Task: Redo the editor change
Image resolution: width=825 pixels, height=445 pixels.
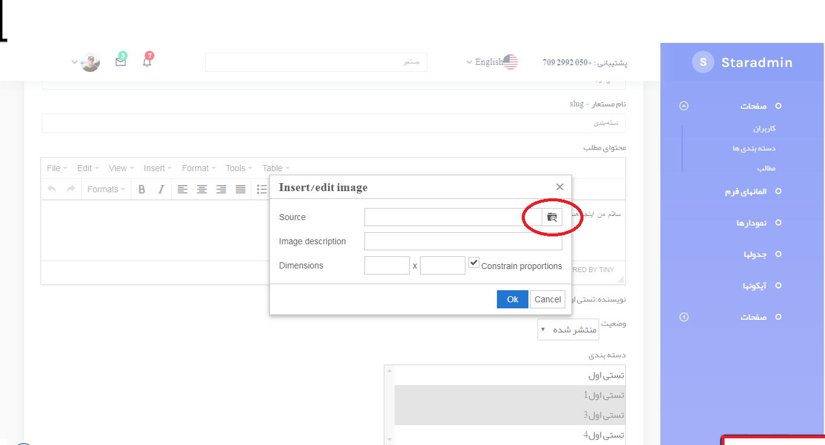Action: [71, 189]
